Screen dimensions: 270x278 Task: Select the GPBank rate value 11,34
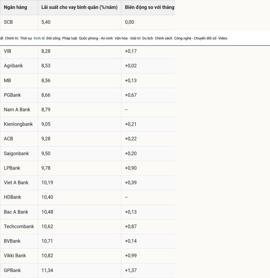47,270
